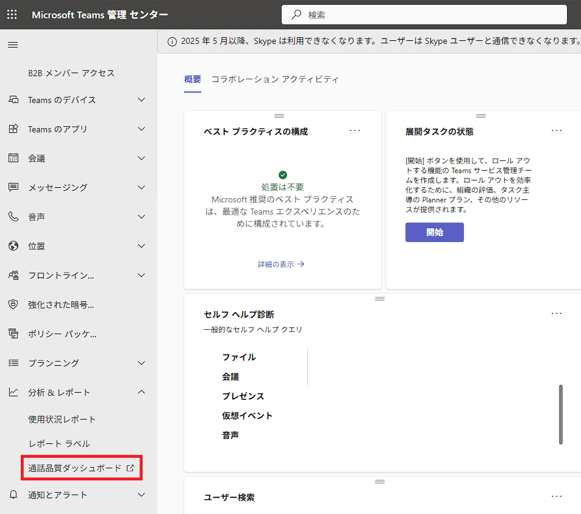Click drag handle atop セルフ ヘルプ診断 card
Image resolution: width=581 pixels, height=514 pixels.
click(380, 299)
